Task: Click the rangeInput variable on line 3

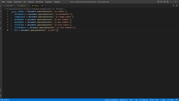Action: point(20,17)
